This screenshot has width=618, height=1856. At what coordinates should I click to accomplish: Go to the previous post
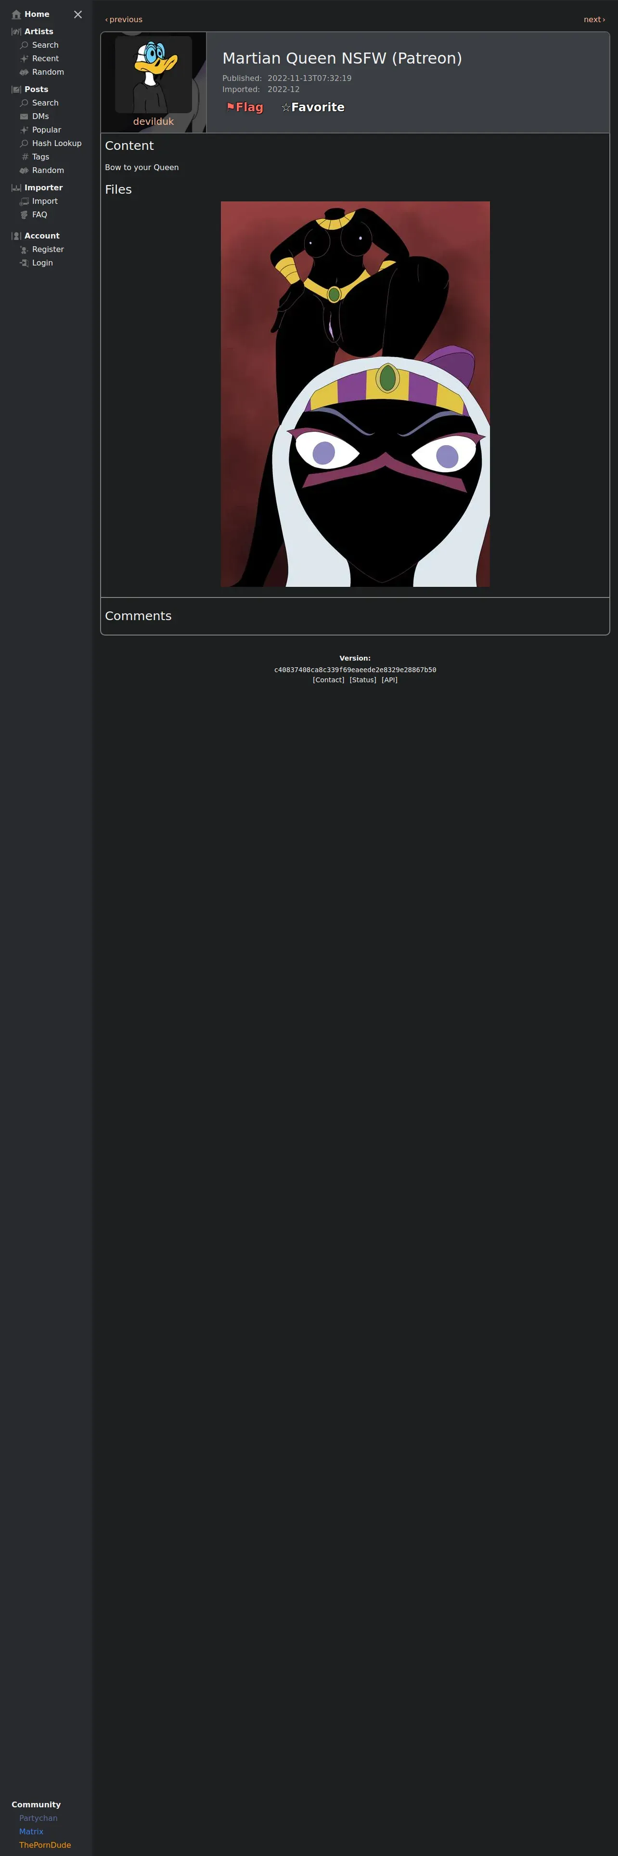[124, 19]
